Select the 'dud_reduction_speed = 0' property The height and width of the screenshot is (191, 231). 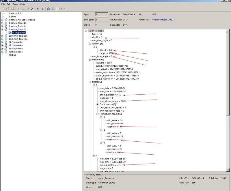(x=113, y=108)
